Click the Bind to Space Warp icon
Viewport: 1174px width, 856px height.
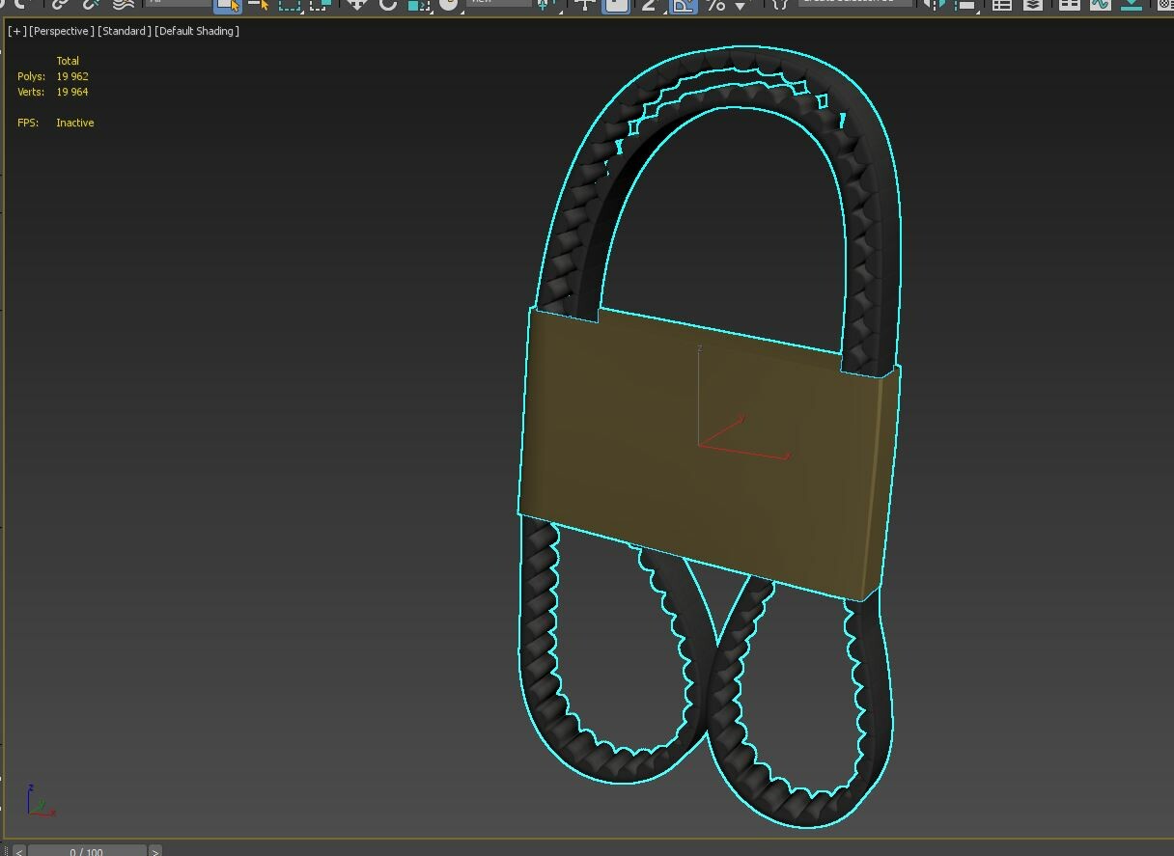(123, 5)
